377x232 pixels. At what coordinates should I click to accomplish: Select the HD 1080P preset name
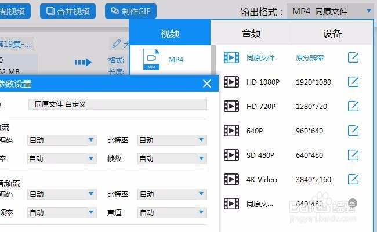(263, 82)
